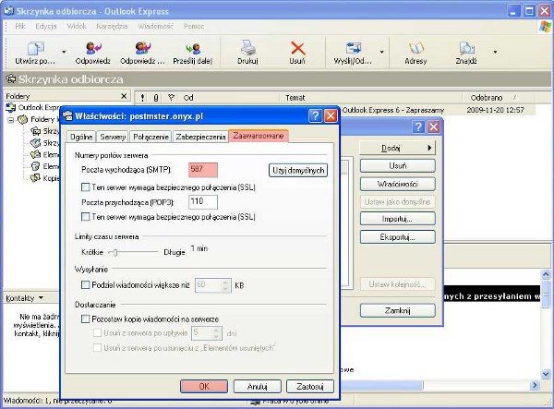The height and width of the screenshot is (409, 554).
Task: Click the Anuluj button
Action: (x=258, y=387)
